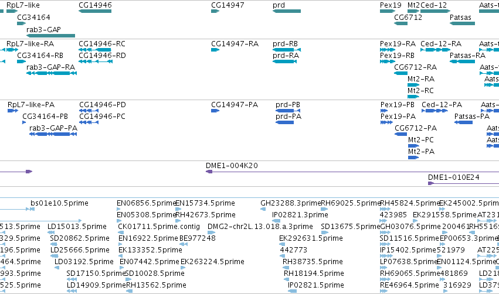Select EST DMG2-chr2L.13.018.a.3prime
Image resolution: width=499 pixels, height=294 pixels.
[260, 227]
